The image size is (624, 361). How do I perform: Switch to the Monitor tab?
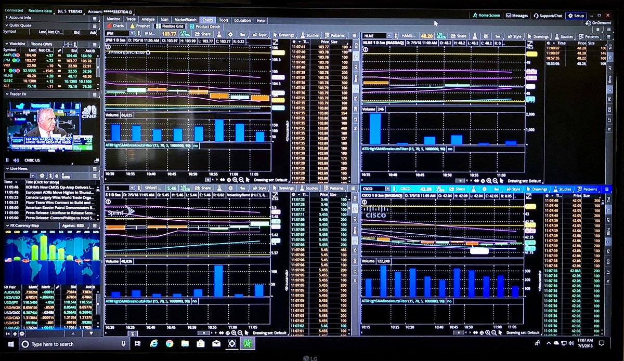coord(113,20)
